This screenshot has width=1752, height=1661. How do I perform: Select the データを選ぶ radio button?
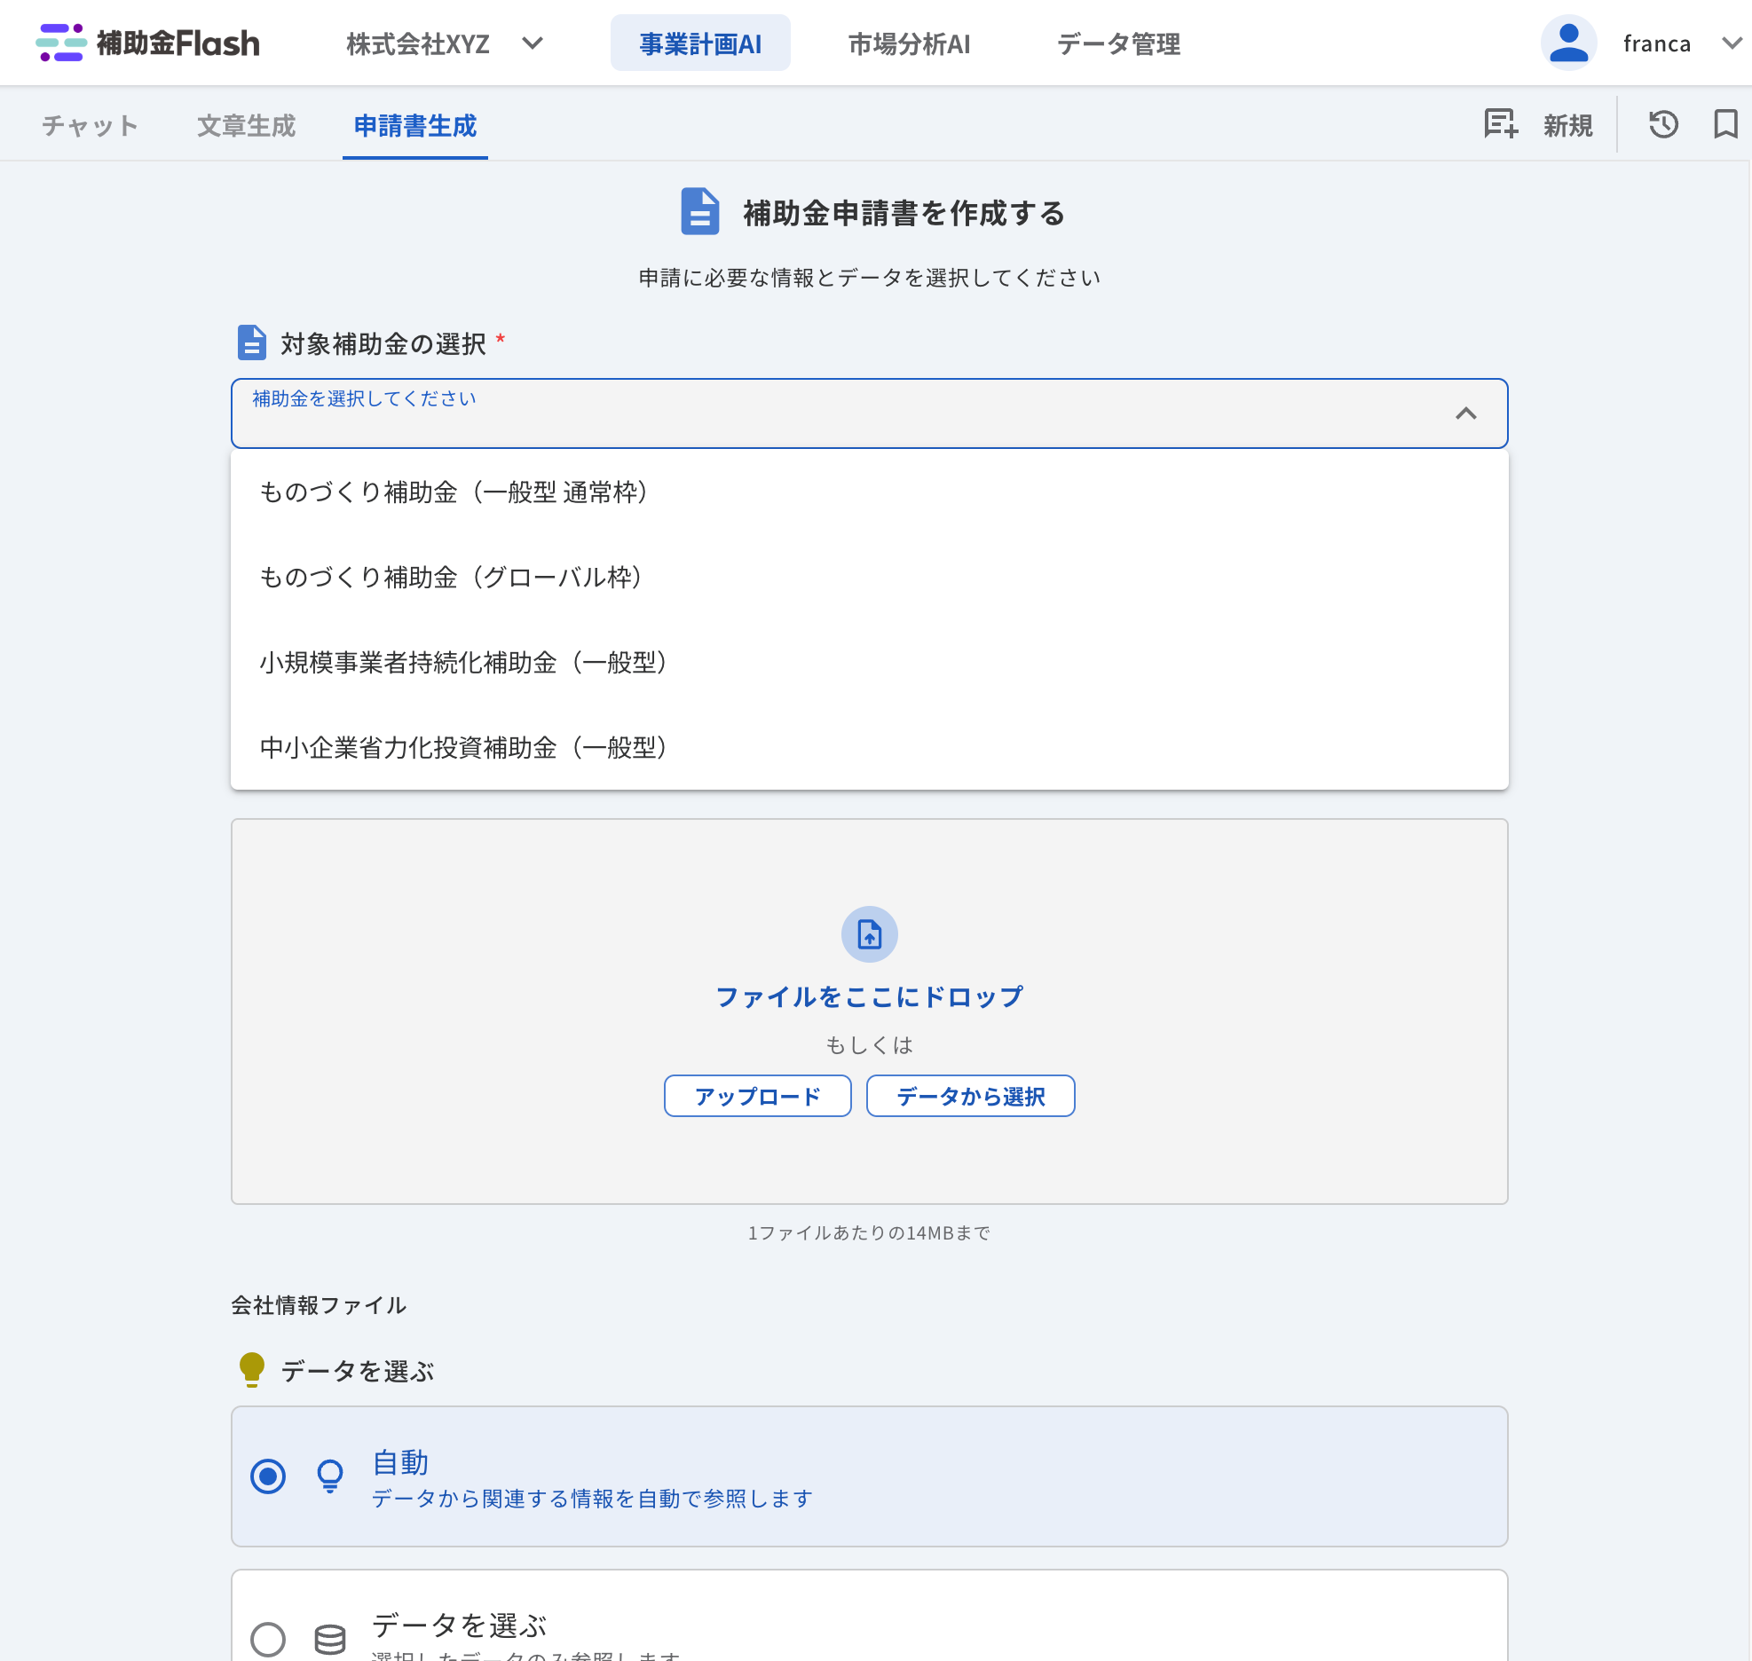pos(268,1639)
